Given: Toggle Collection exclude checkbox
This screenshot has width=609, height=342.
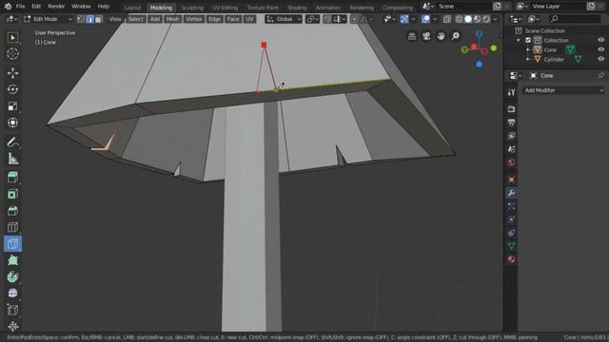Looking at the screenshot, I should pos(528,40).
